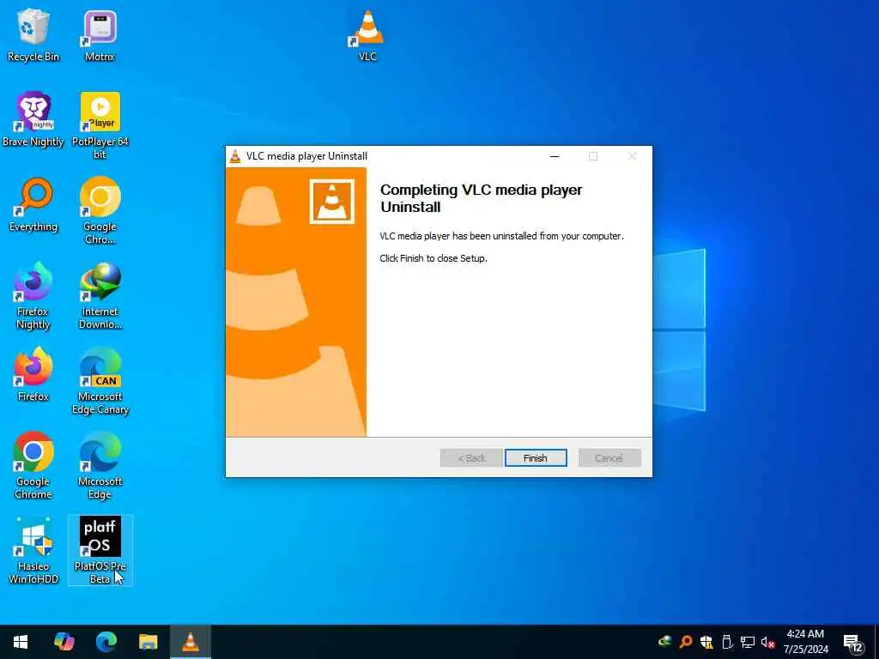This screenshot has height=659, width=879.
Task: Select the PlatfOS Pre Beta desktop icon
Action: 100,551
